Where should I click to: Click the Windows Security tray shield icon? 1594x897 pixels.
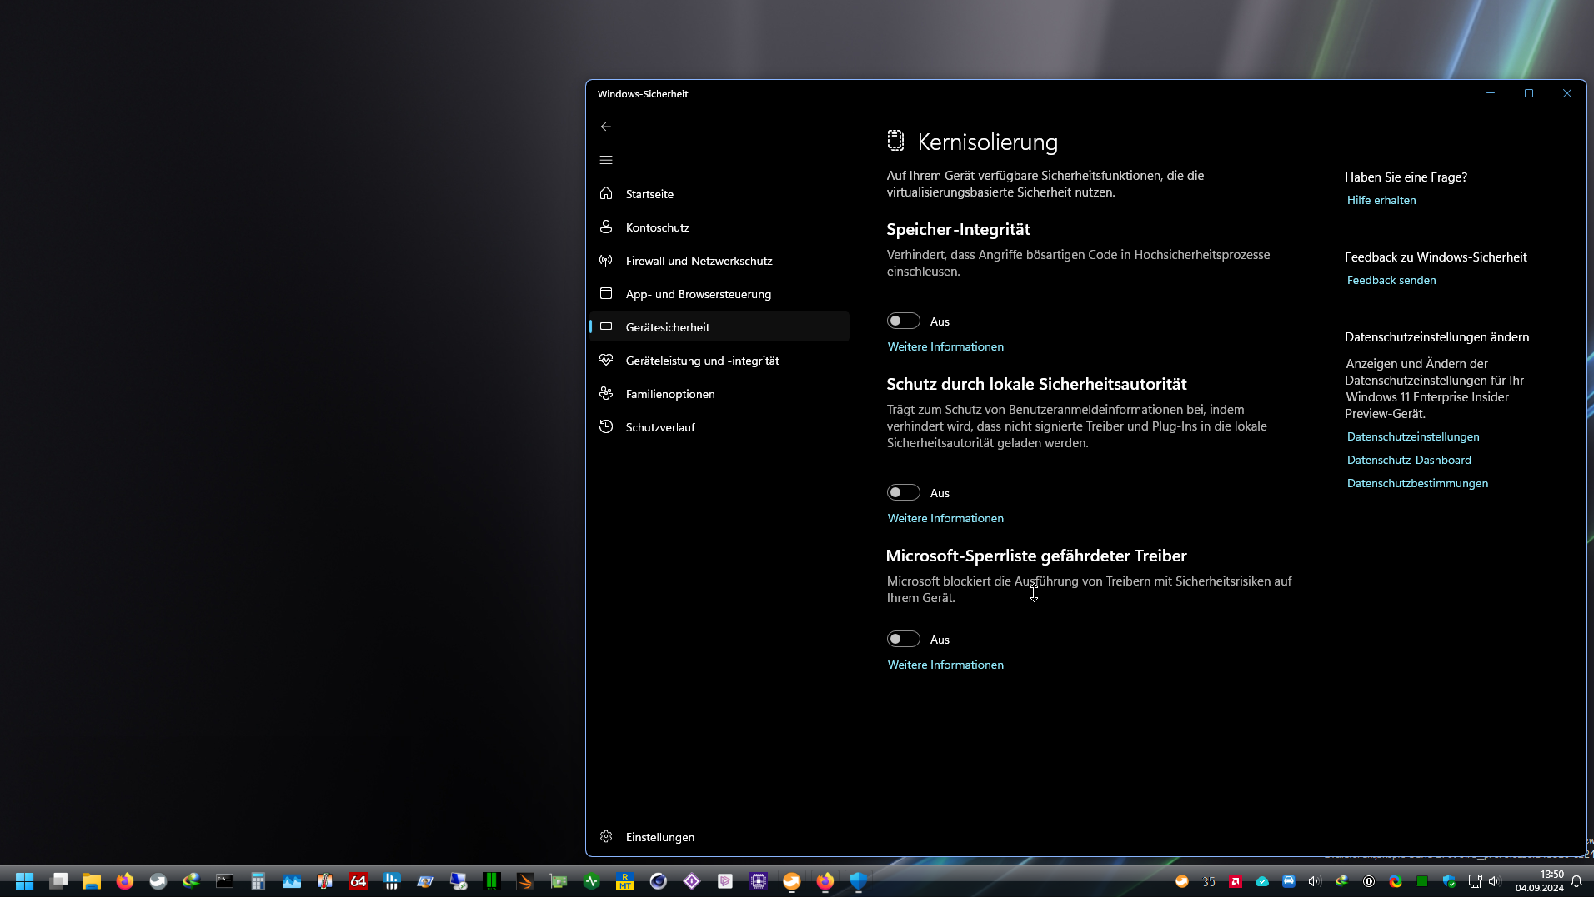tap(1449, 881)
